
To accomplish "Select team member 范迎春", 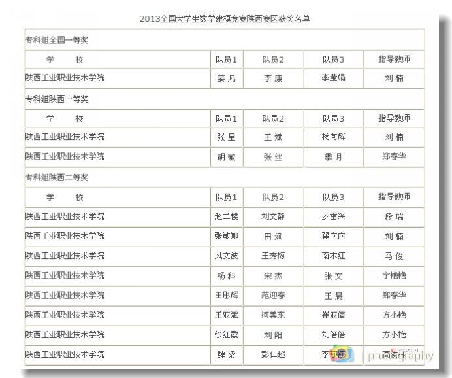I will pyautogui.click(x=273, y=296).
